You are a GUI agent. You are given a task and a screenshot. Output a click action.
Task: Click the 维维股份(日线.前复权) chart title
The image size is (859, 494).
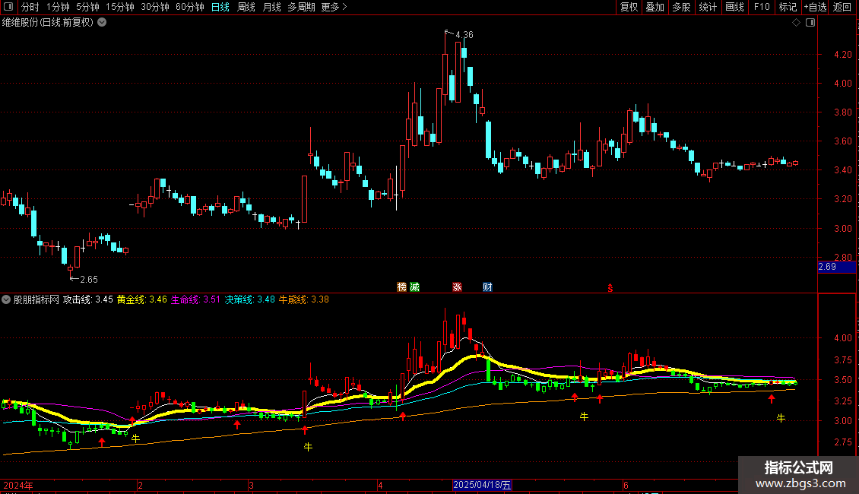point(48,23)
